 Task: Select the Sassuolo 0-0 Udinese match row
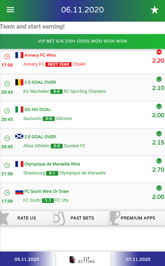(82, 114)
